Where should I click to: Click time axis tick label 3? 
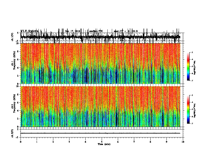coord(69,142)
